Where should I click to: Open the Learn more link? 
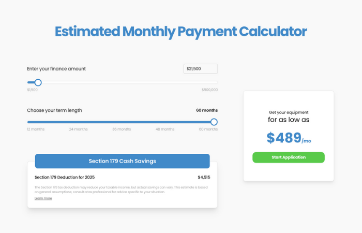coord(43,198)
